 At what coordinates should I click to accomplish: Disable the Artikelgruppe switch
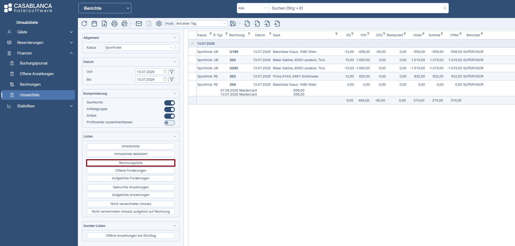click(x=170, y=110)
